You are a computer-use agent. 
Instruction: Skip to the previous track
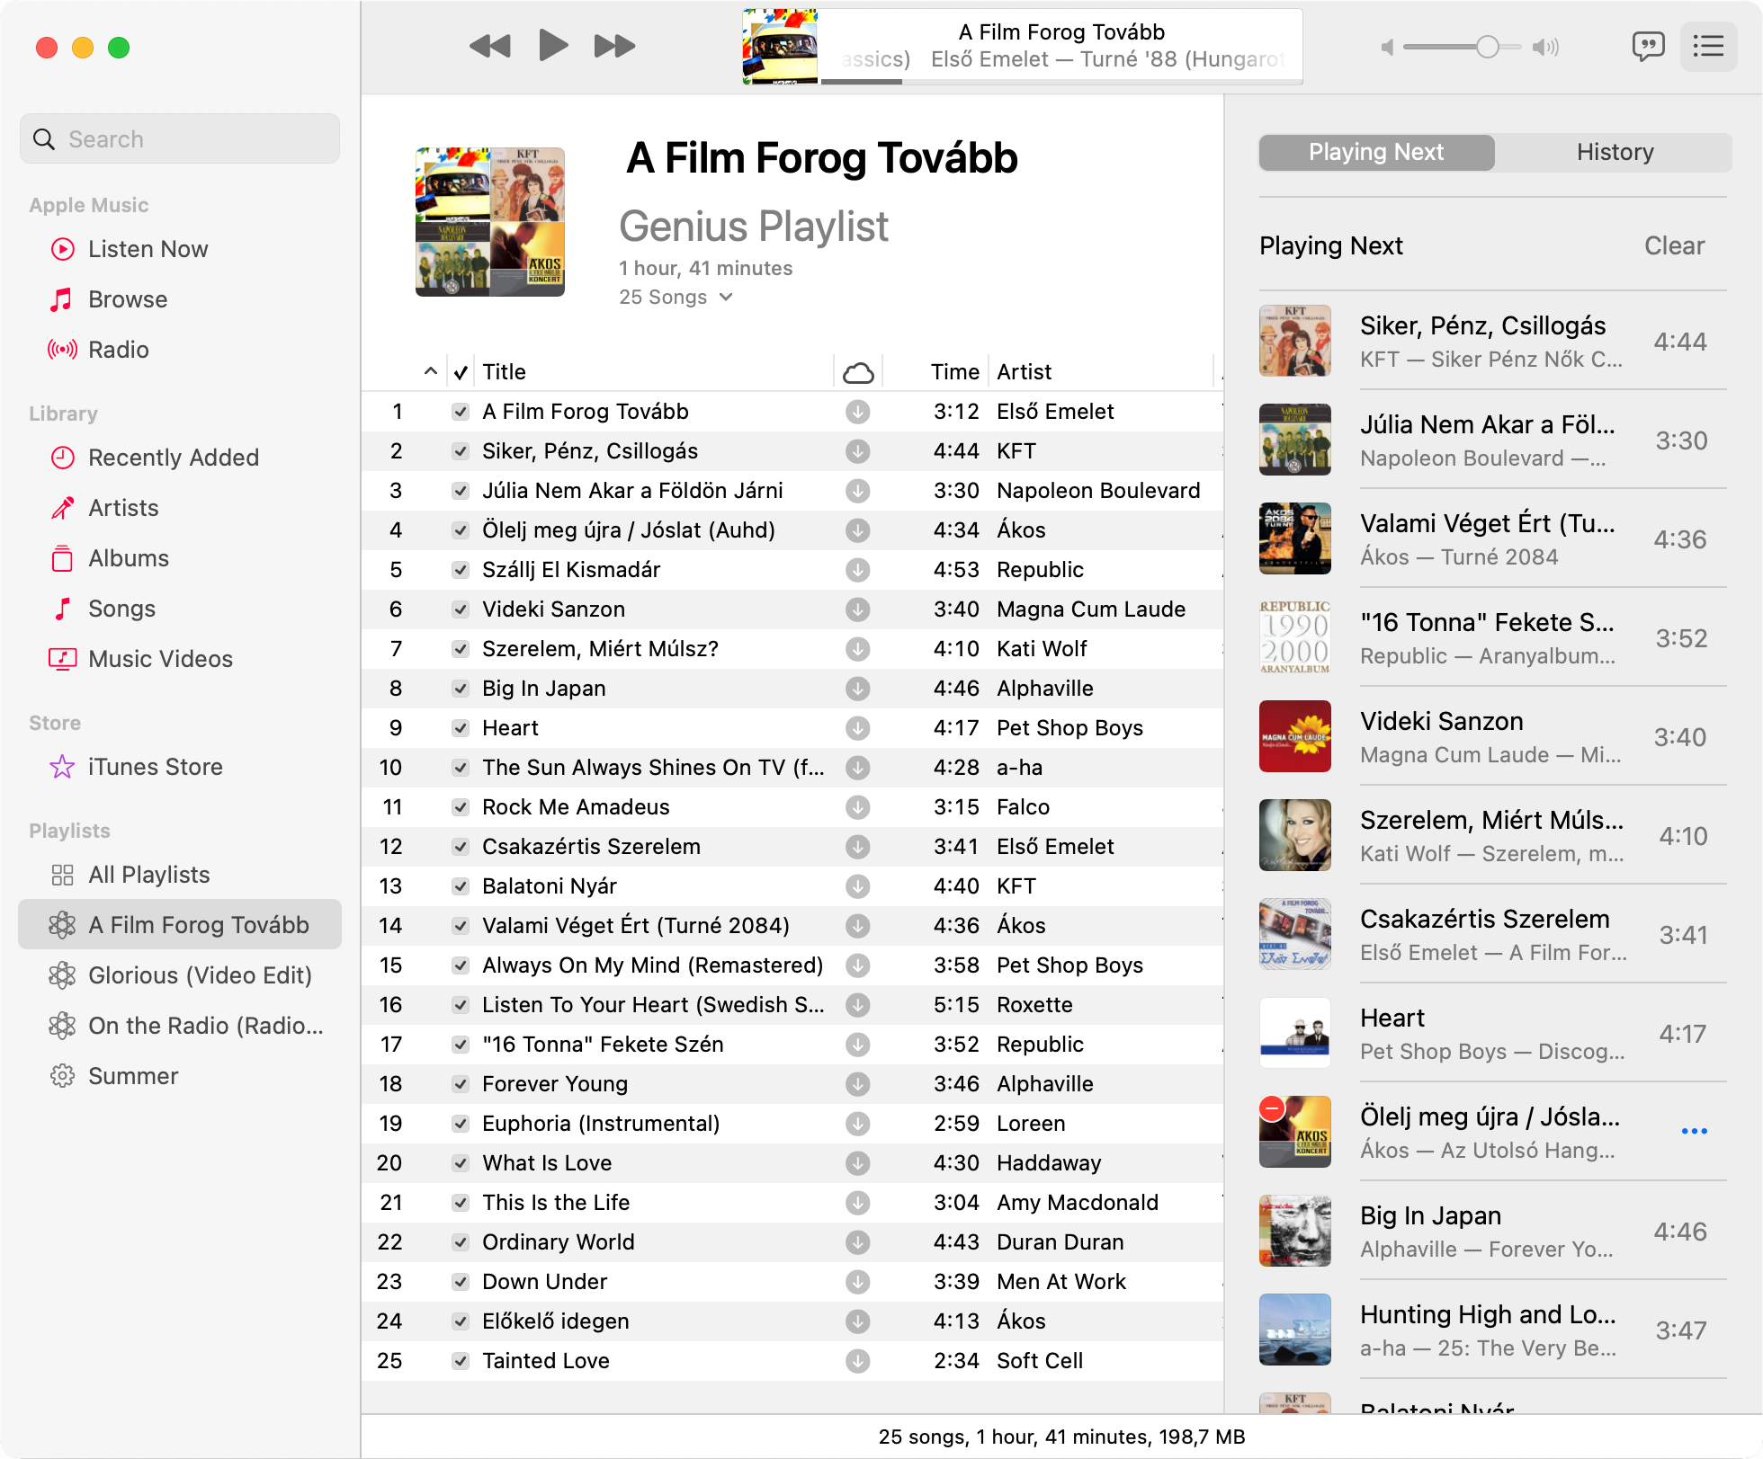(490, 46)
